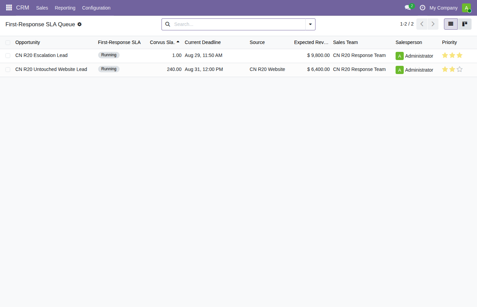477x307 pixels.
Task: Click Running badge on Untouched Website Lead row
Action: [109, 69]
